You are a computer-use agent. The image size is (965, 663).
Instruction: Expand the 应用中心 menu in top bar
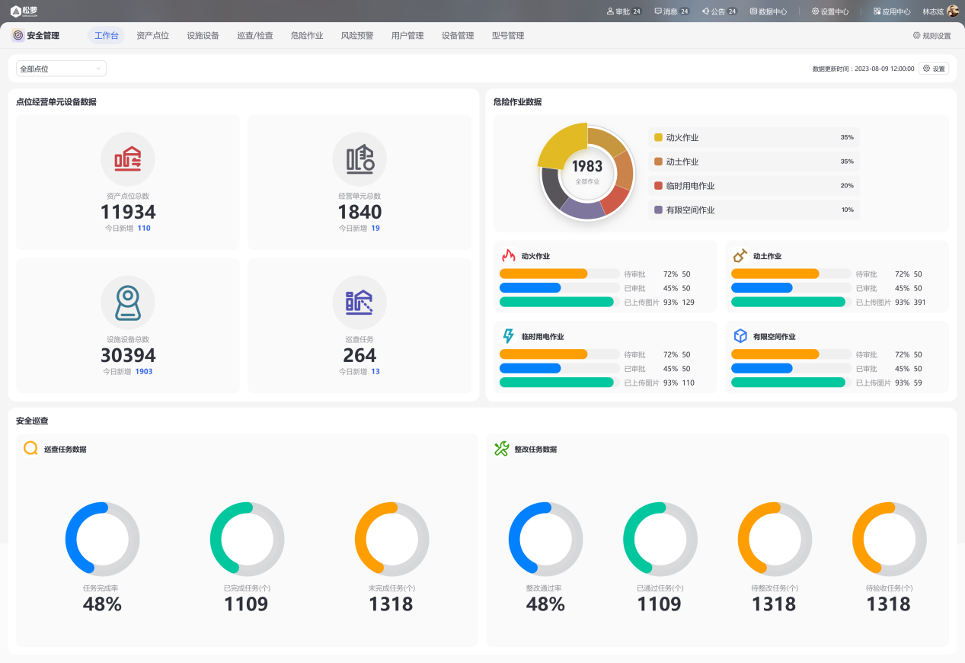pos(892,11)
